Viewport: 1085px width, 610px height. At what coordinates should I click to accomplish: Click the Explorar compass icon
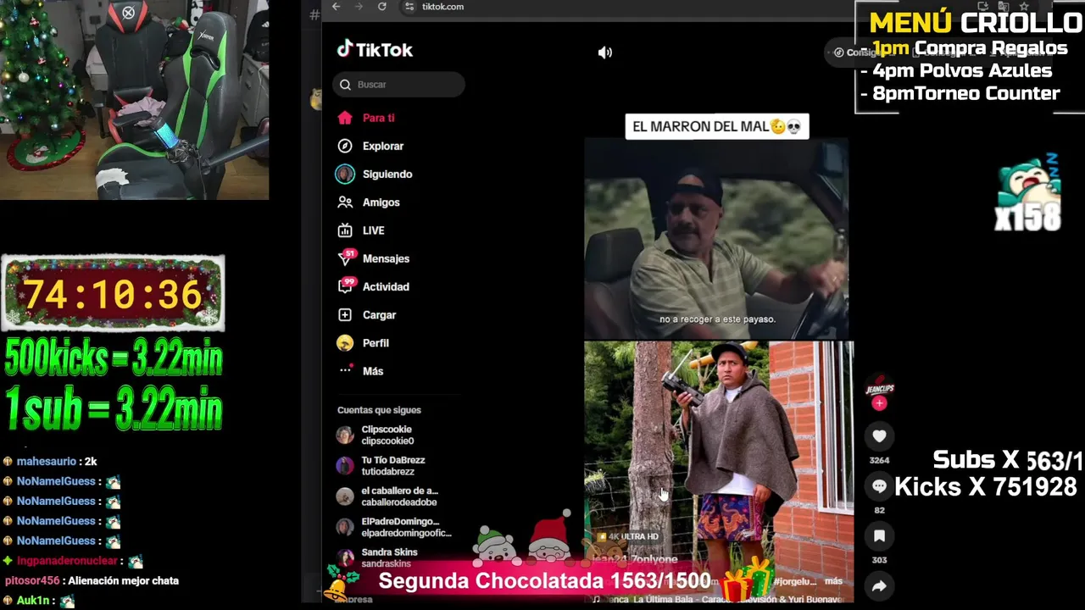click(344, 146)
